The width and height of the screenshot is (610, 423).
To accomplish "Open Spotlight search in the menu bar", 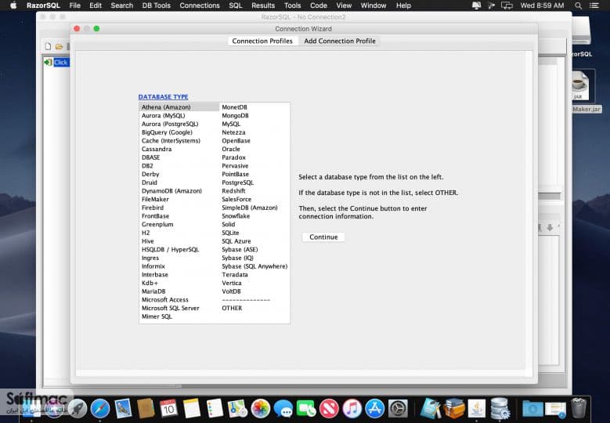I will (x=579, y=5).
